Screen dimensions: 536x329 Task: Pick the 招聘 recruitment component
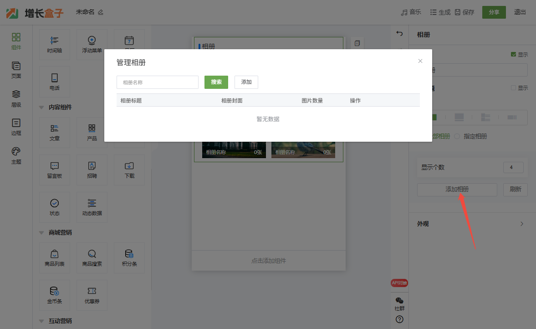[x=92, y=170]
